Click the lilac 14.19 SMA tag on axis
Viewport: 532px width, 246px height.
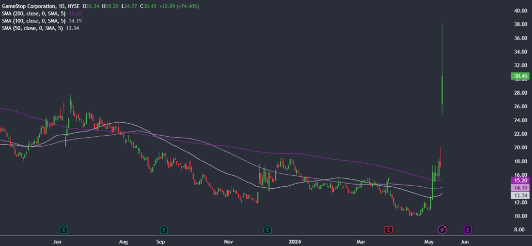tap(519, 188)
